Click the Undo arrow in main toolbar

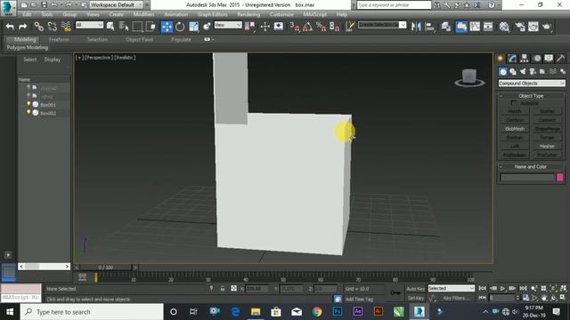(x=10, y=27)
